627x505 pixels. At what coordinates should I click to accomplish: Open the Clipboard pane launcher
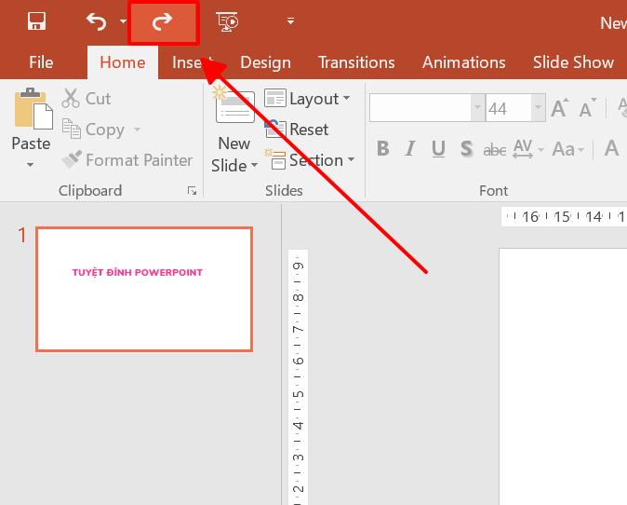pos(192,191)
